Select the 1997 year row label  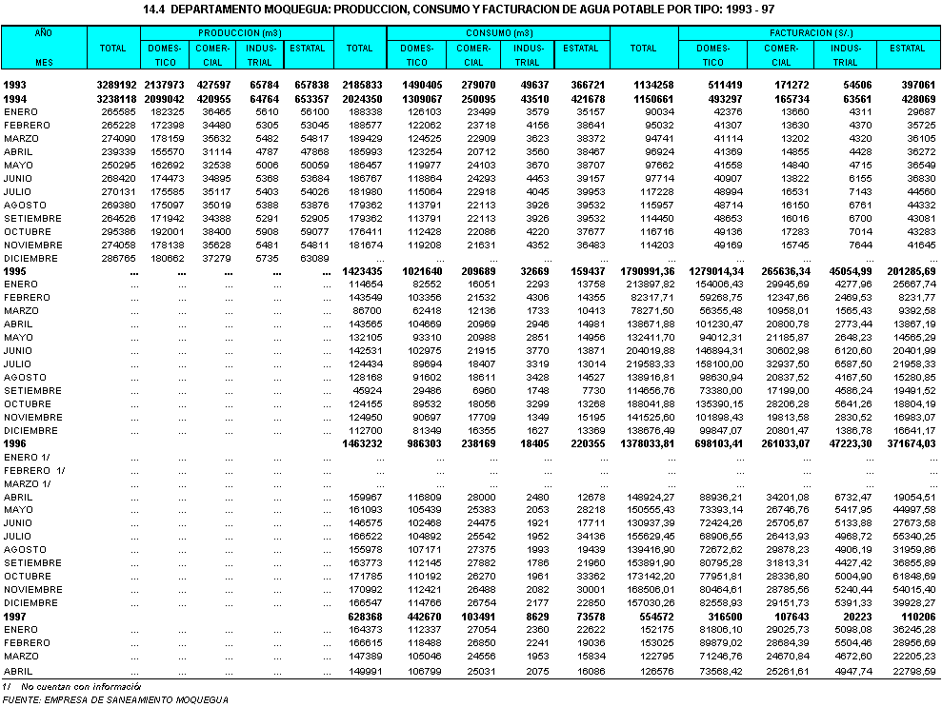[15, 617]
